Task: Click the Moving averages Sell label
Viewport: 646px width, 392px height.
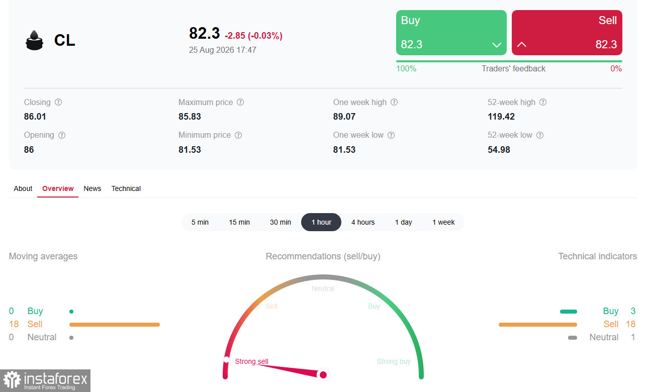Action: tap(35, 324)
